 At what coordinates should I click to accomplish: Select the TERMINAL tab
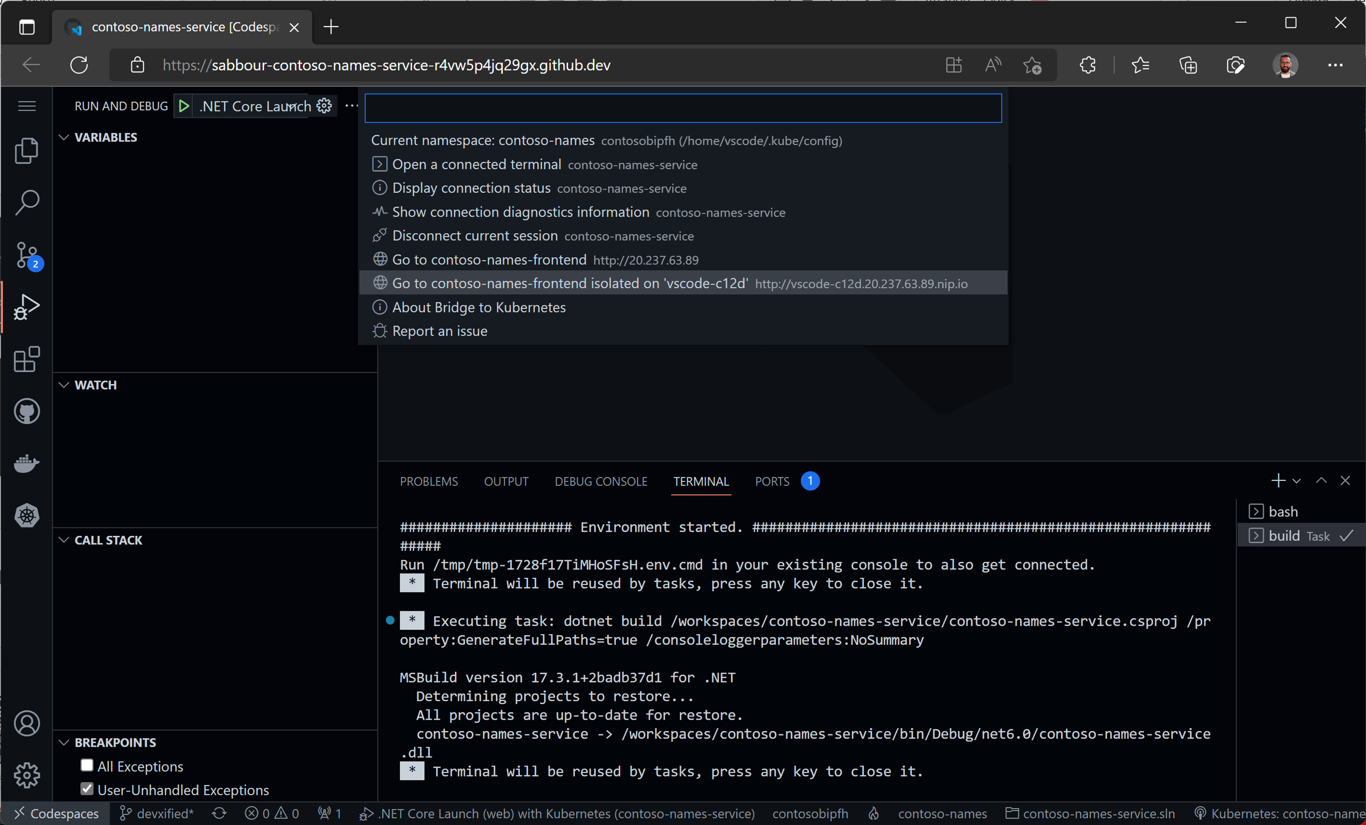(x=701, y=481)
